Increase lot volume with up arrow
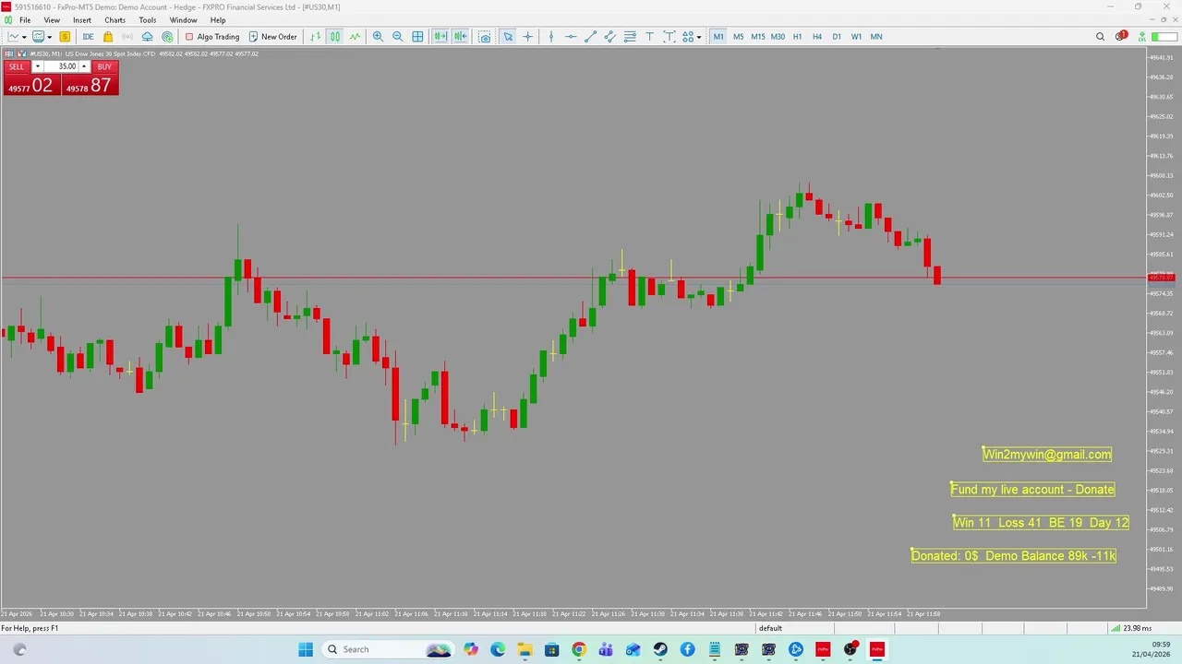The width and height of the screenshot is (1182, 664). click(x=84, y=66)
